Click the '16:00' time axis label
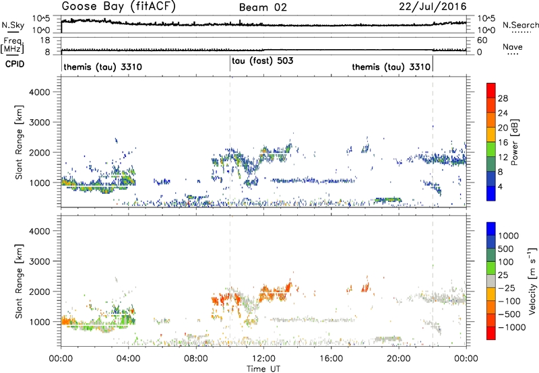 [x=331, y=359]
